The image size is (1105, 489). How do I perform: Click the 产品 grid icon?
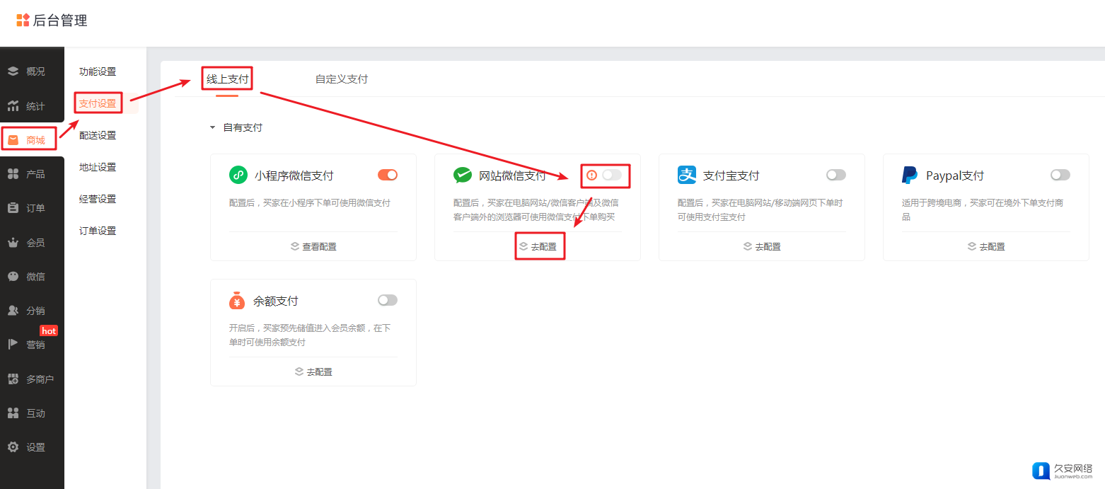click(x=13, y=174)
